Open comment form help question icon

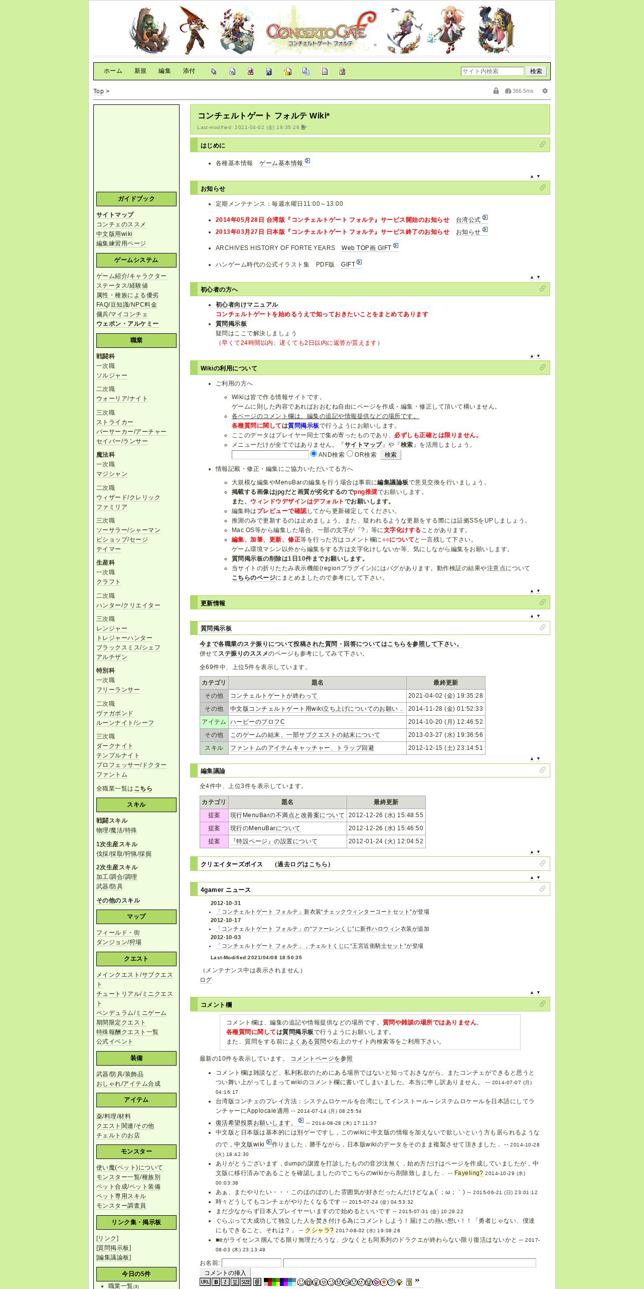(409, 1282)
